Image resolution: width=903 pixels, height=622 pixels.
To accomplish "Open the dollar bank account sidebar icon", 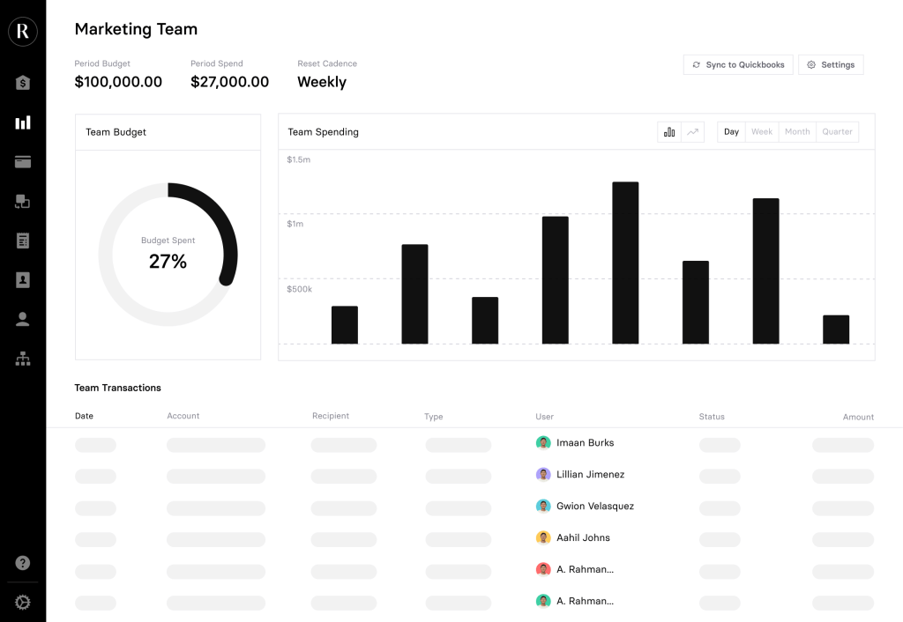I will point(22,83).
